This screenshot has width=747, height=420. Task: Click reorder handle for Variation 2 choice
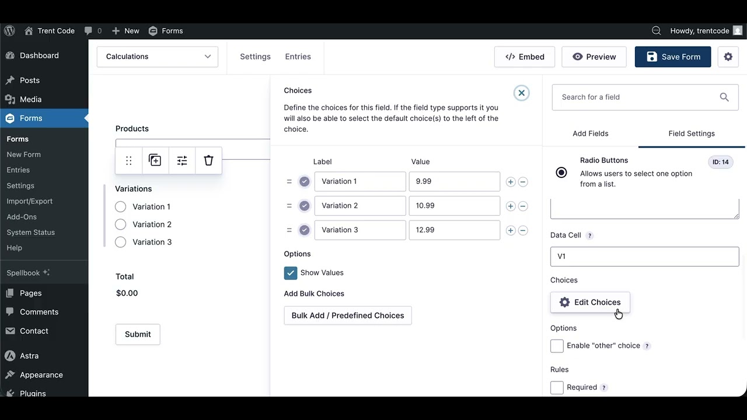289,206
